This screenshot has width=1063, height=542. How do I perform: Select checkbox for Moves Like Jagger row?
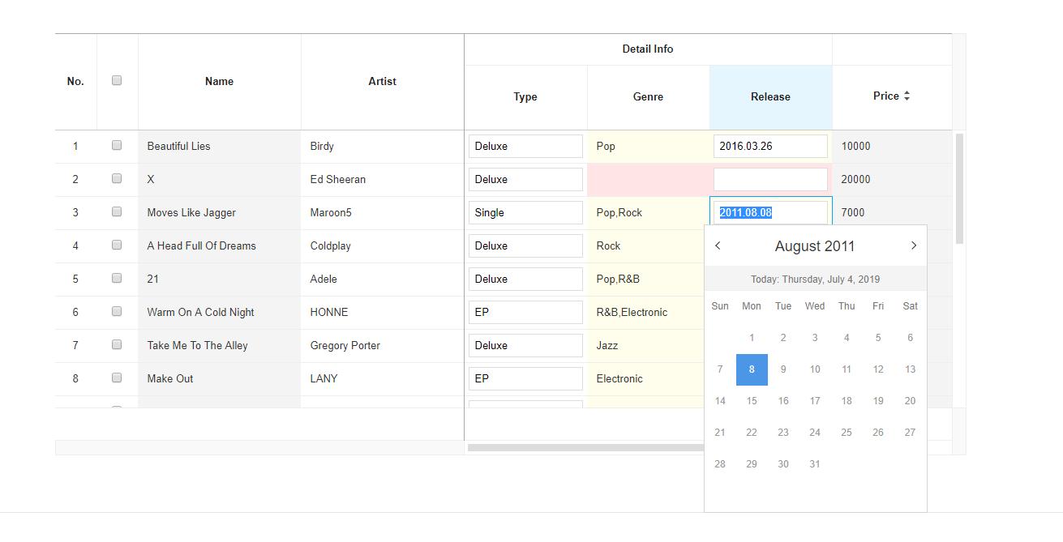pos(117,212)
